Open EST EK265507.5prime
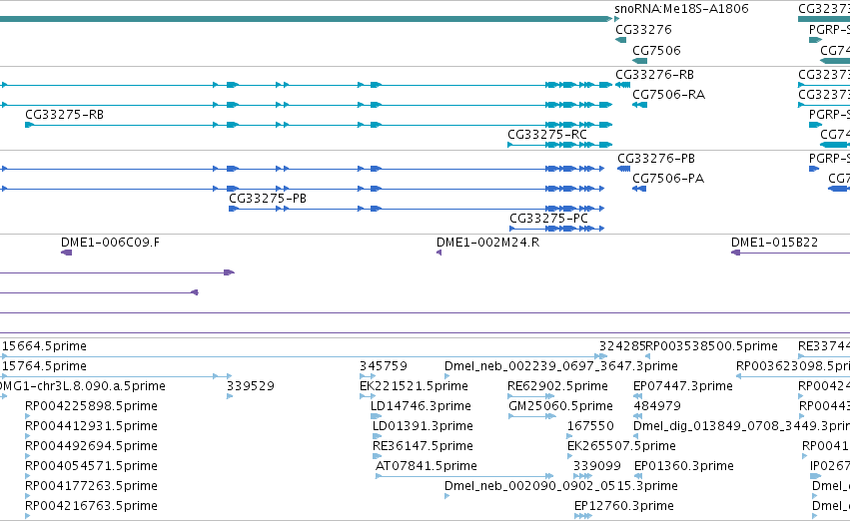Viewport: 850px width, 521px height. click(621, 446)
